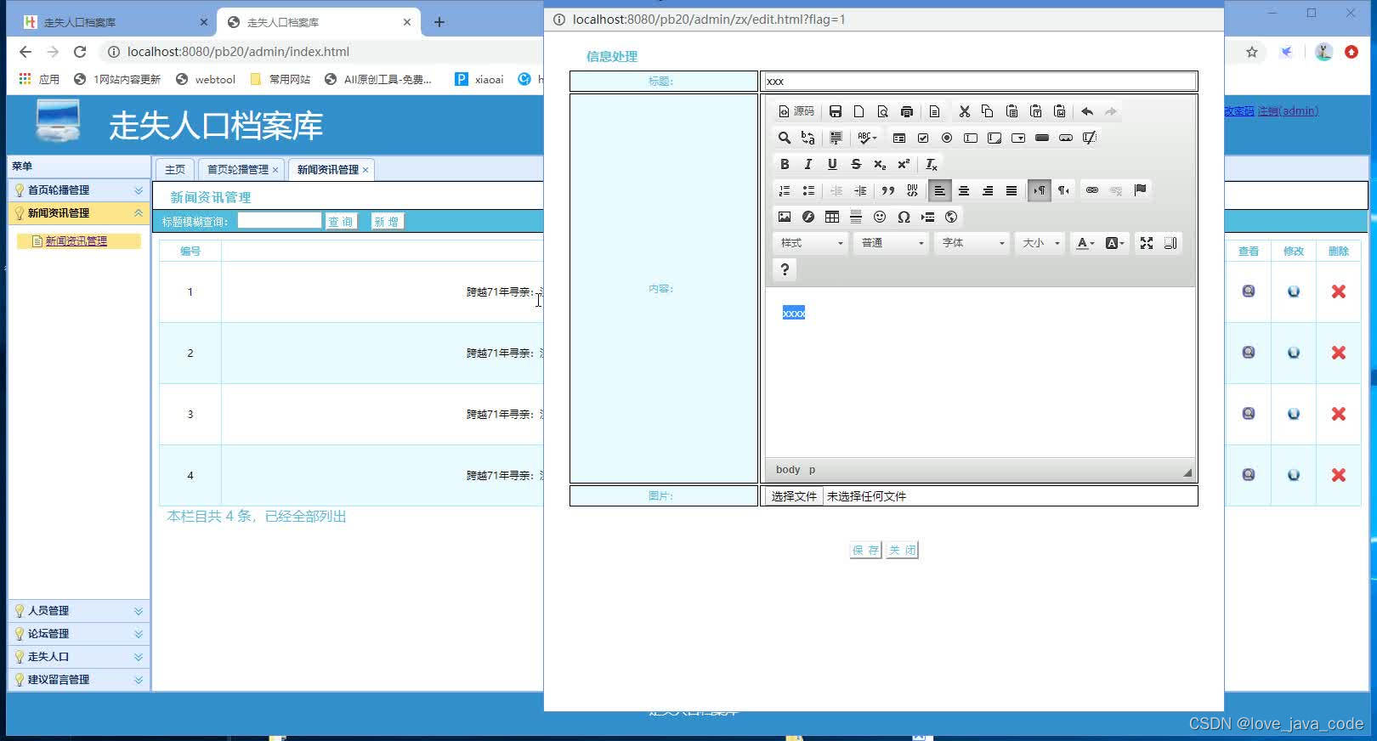Insert a form button icon

click(x=1042, y=138)
